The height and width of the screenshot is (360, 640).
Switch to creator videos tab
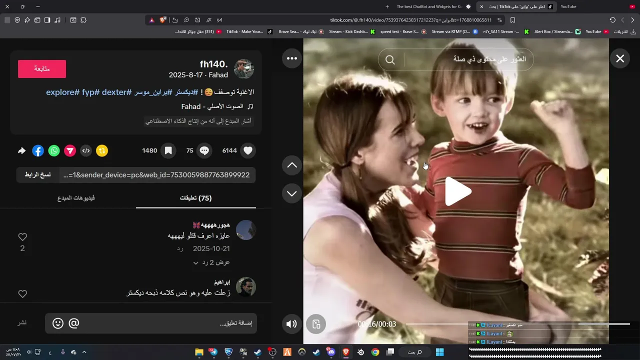pos(76,198)
